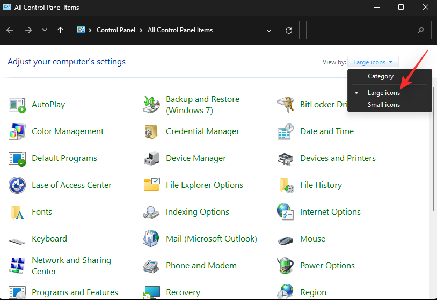
Task: Open the File Explorer Options link
Action: click(x=204, y=185)
